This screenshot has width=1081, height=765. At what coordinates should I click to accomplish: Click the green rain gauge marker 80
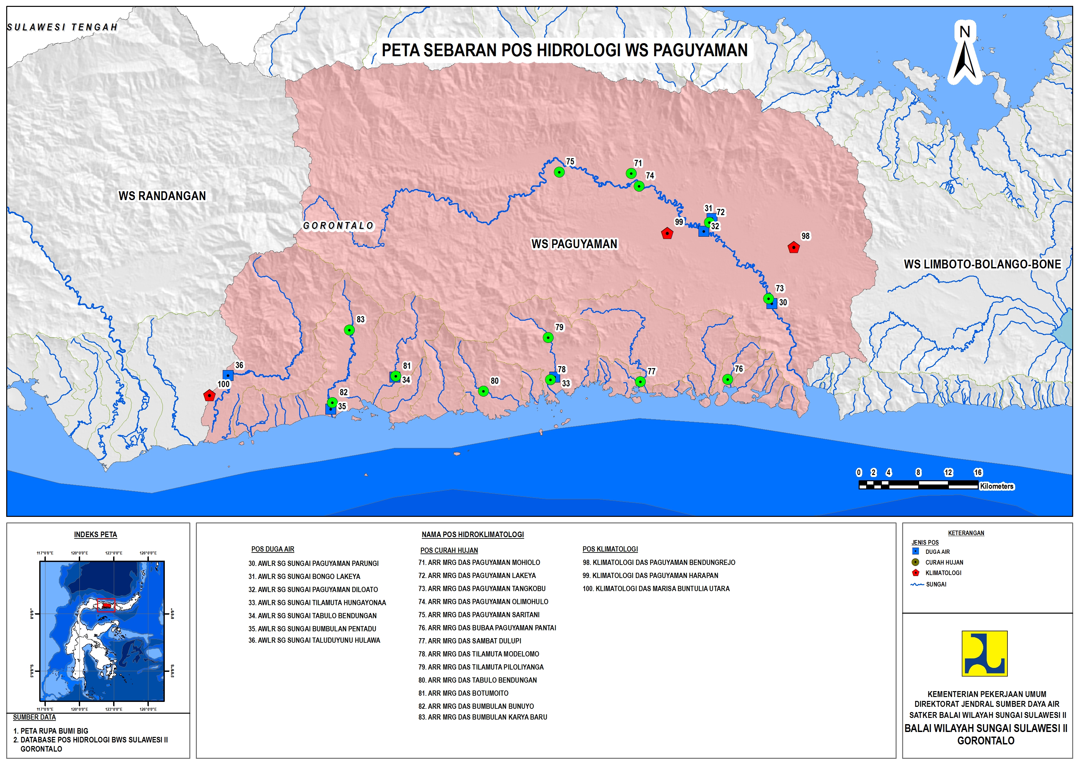click(483, 391)
